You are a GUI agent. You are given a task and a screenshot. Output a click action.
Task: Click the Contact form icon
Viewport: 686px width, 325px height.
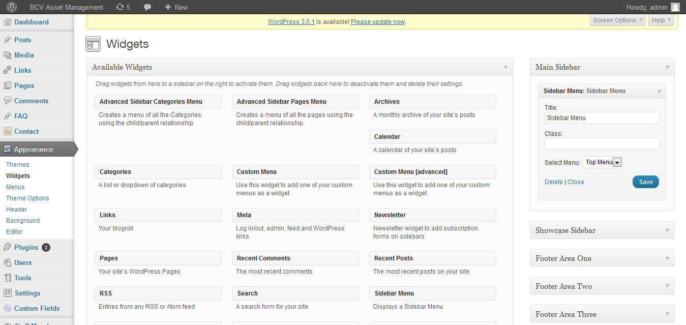(x=7, y=131)
